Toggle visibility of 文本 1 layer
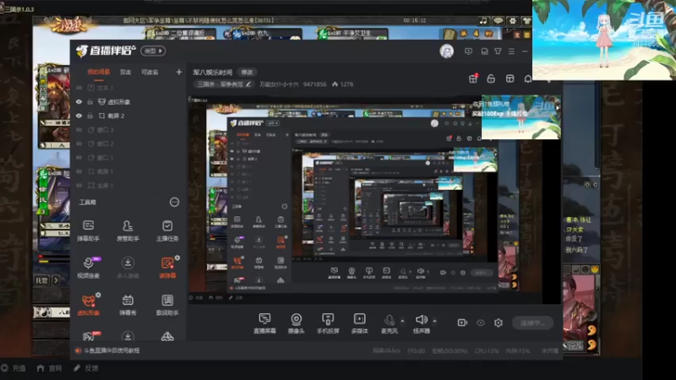This screenshot has height=380, width=676. [x=79, y=88]
